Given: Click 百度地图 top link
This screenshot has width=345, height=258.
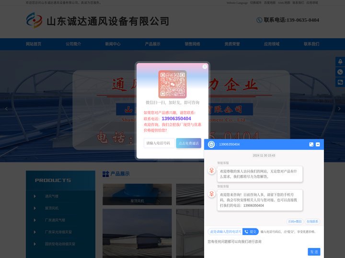Looking at the screenshot, I should click(x=269, y=3).
